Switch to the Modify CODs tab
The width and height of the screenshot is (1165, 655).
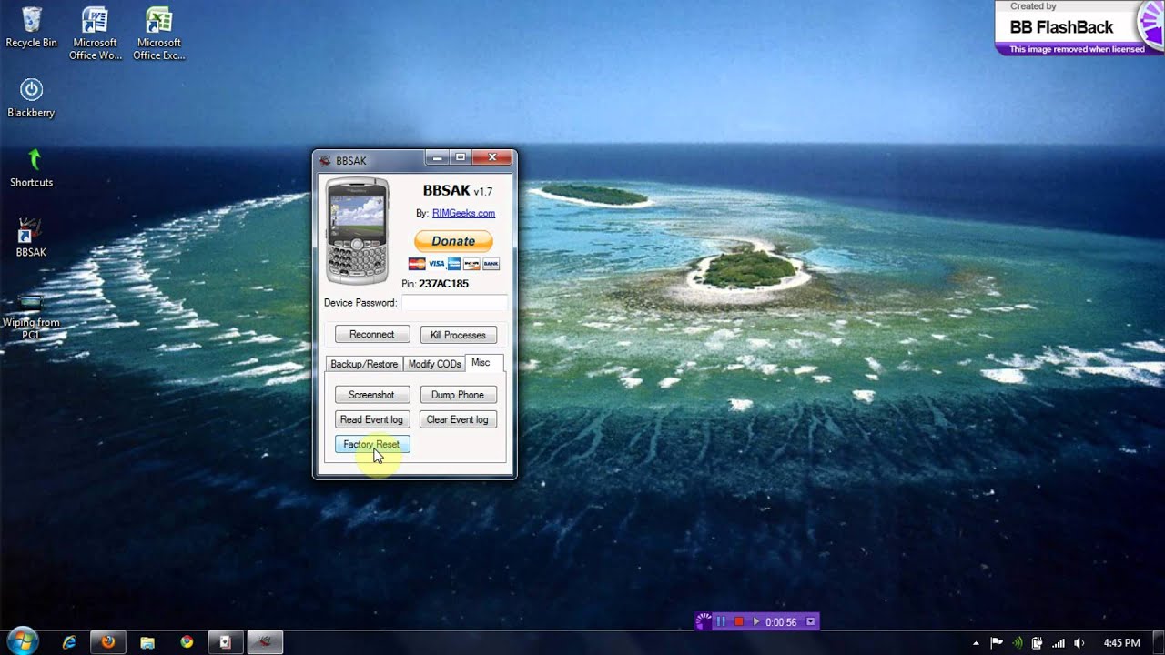pyautogui.click(x=434, y=364)
